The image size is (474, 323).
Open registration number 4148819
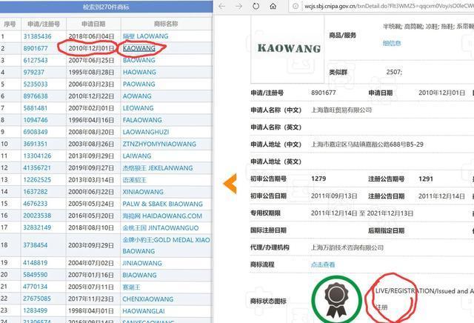coord(36,263)
